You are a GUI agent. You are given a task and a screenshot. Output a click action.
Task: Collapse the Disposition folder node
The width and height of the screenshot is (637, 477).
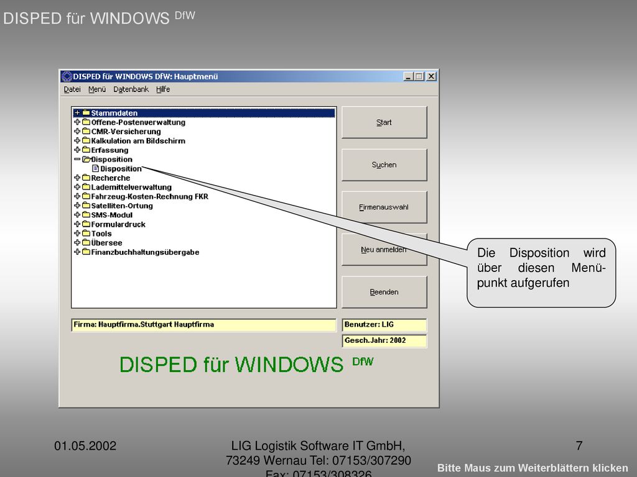[x=77, y=160]
